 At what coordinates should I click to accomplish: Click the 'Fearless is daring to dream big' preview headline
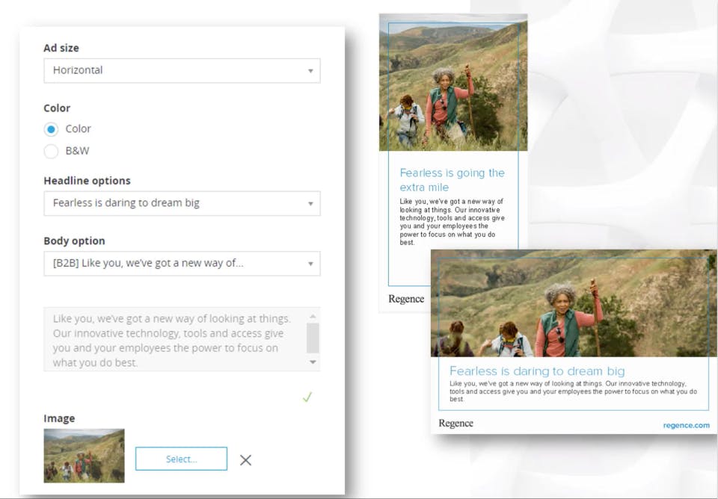click(x=537, y=371)
